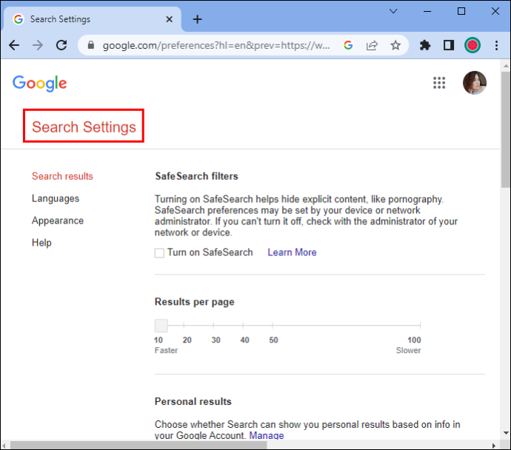Image resolution: width=511 pixels, height=450 pixels.
Task: Close the Search Settings tab
Action: 169,19
